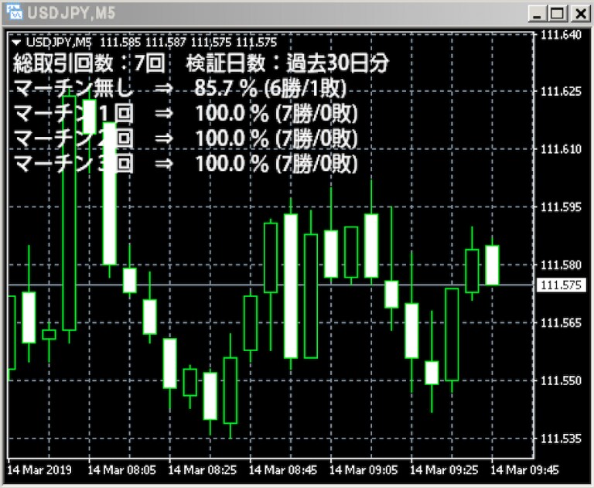This screenshot has height=488, width=594.
Task: Click the 111.610 price scale label
Action: [561, 149]
